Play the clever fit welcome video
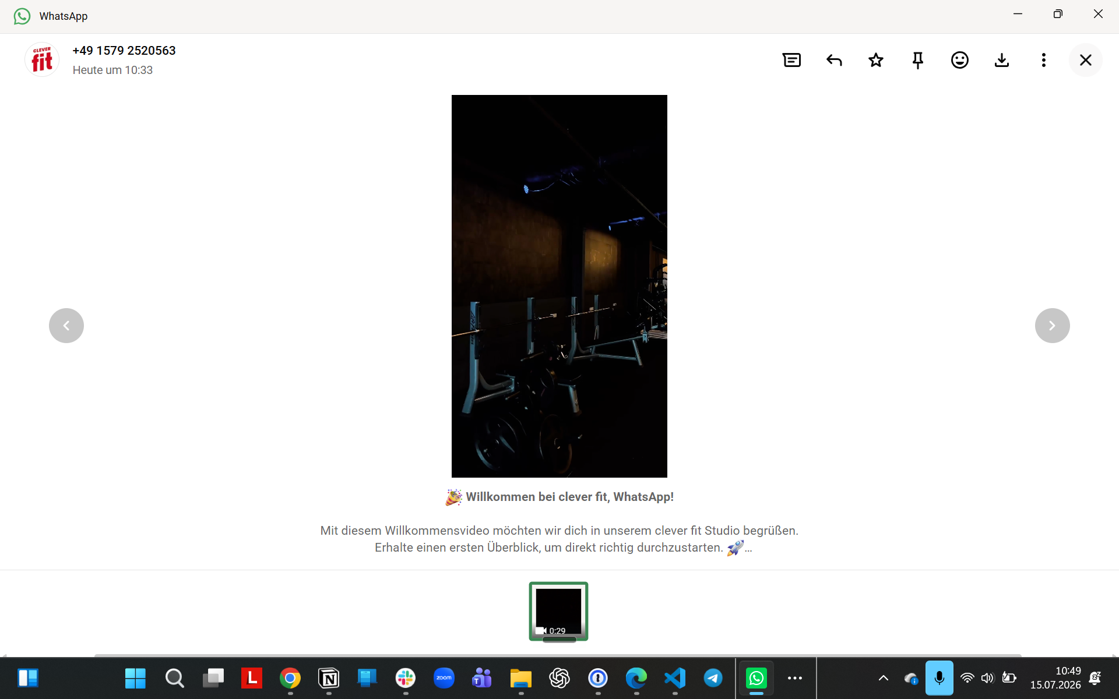 click(x=559, y=286)
